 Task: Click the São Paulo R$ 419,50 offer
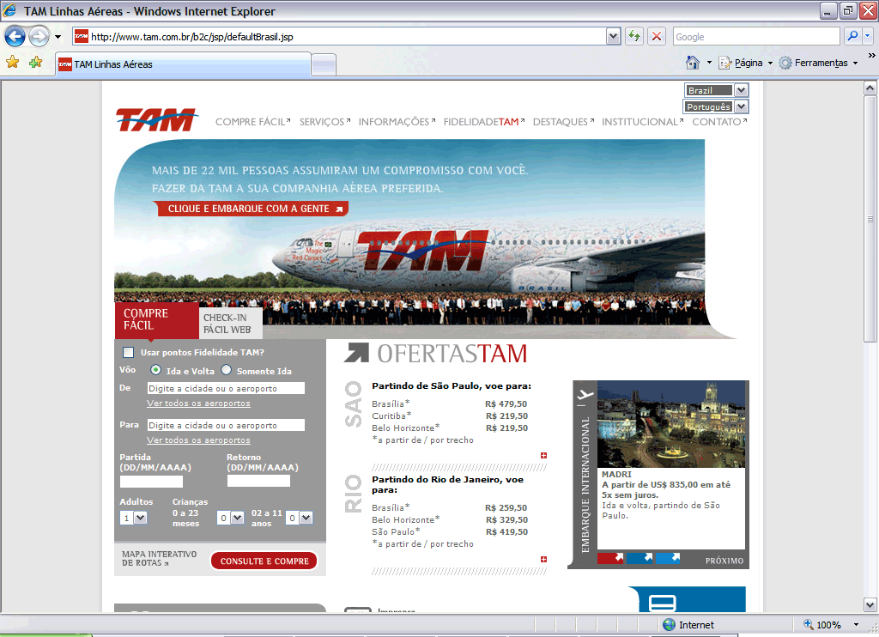[x=450, y=531]
